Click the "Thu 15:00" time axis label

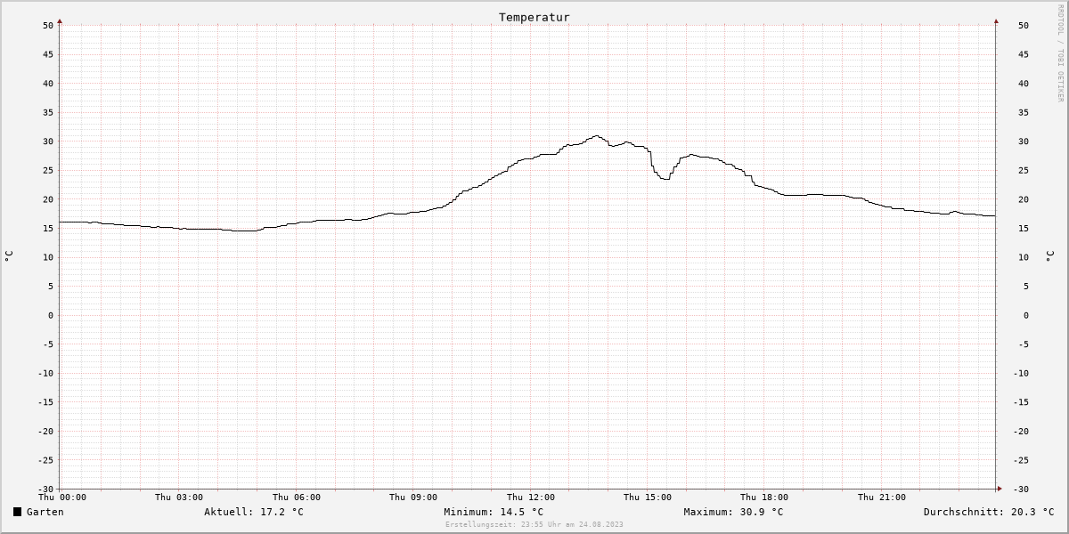pyautogui.click(x=648, y=498)
